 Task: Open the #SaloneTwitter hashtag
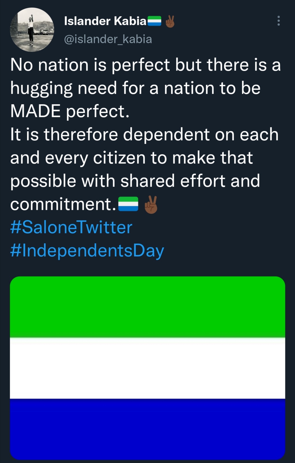point(71,227)
